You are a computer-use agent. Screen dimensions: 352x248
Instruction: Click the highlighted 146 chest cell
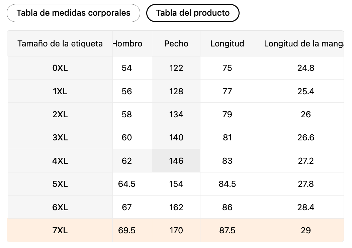coord(176,161)
